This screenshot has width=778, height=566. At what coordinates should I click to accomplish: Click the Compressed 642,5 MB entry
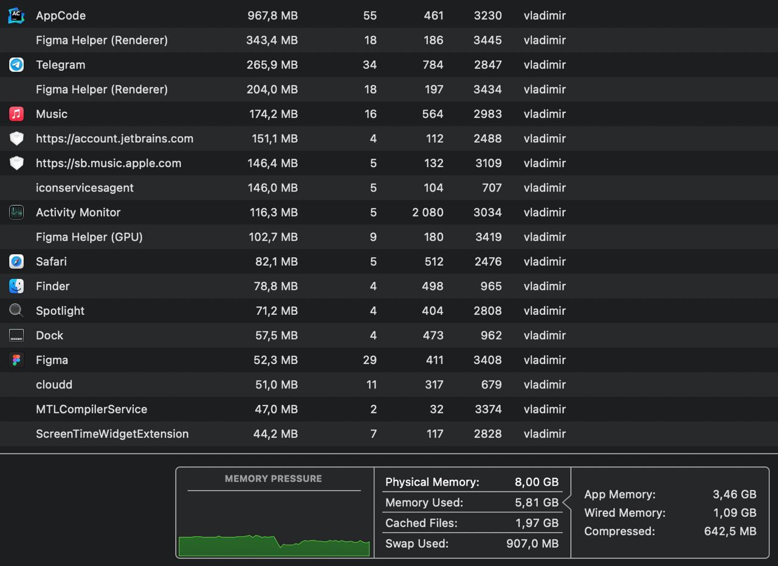point(670,531)
